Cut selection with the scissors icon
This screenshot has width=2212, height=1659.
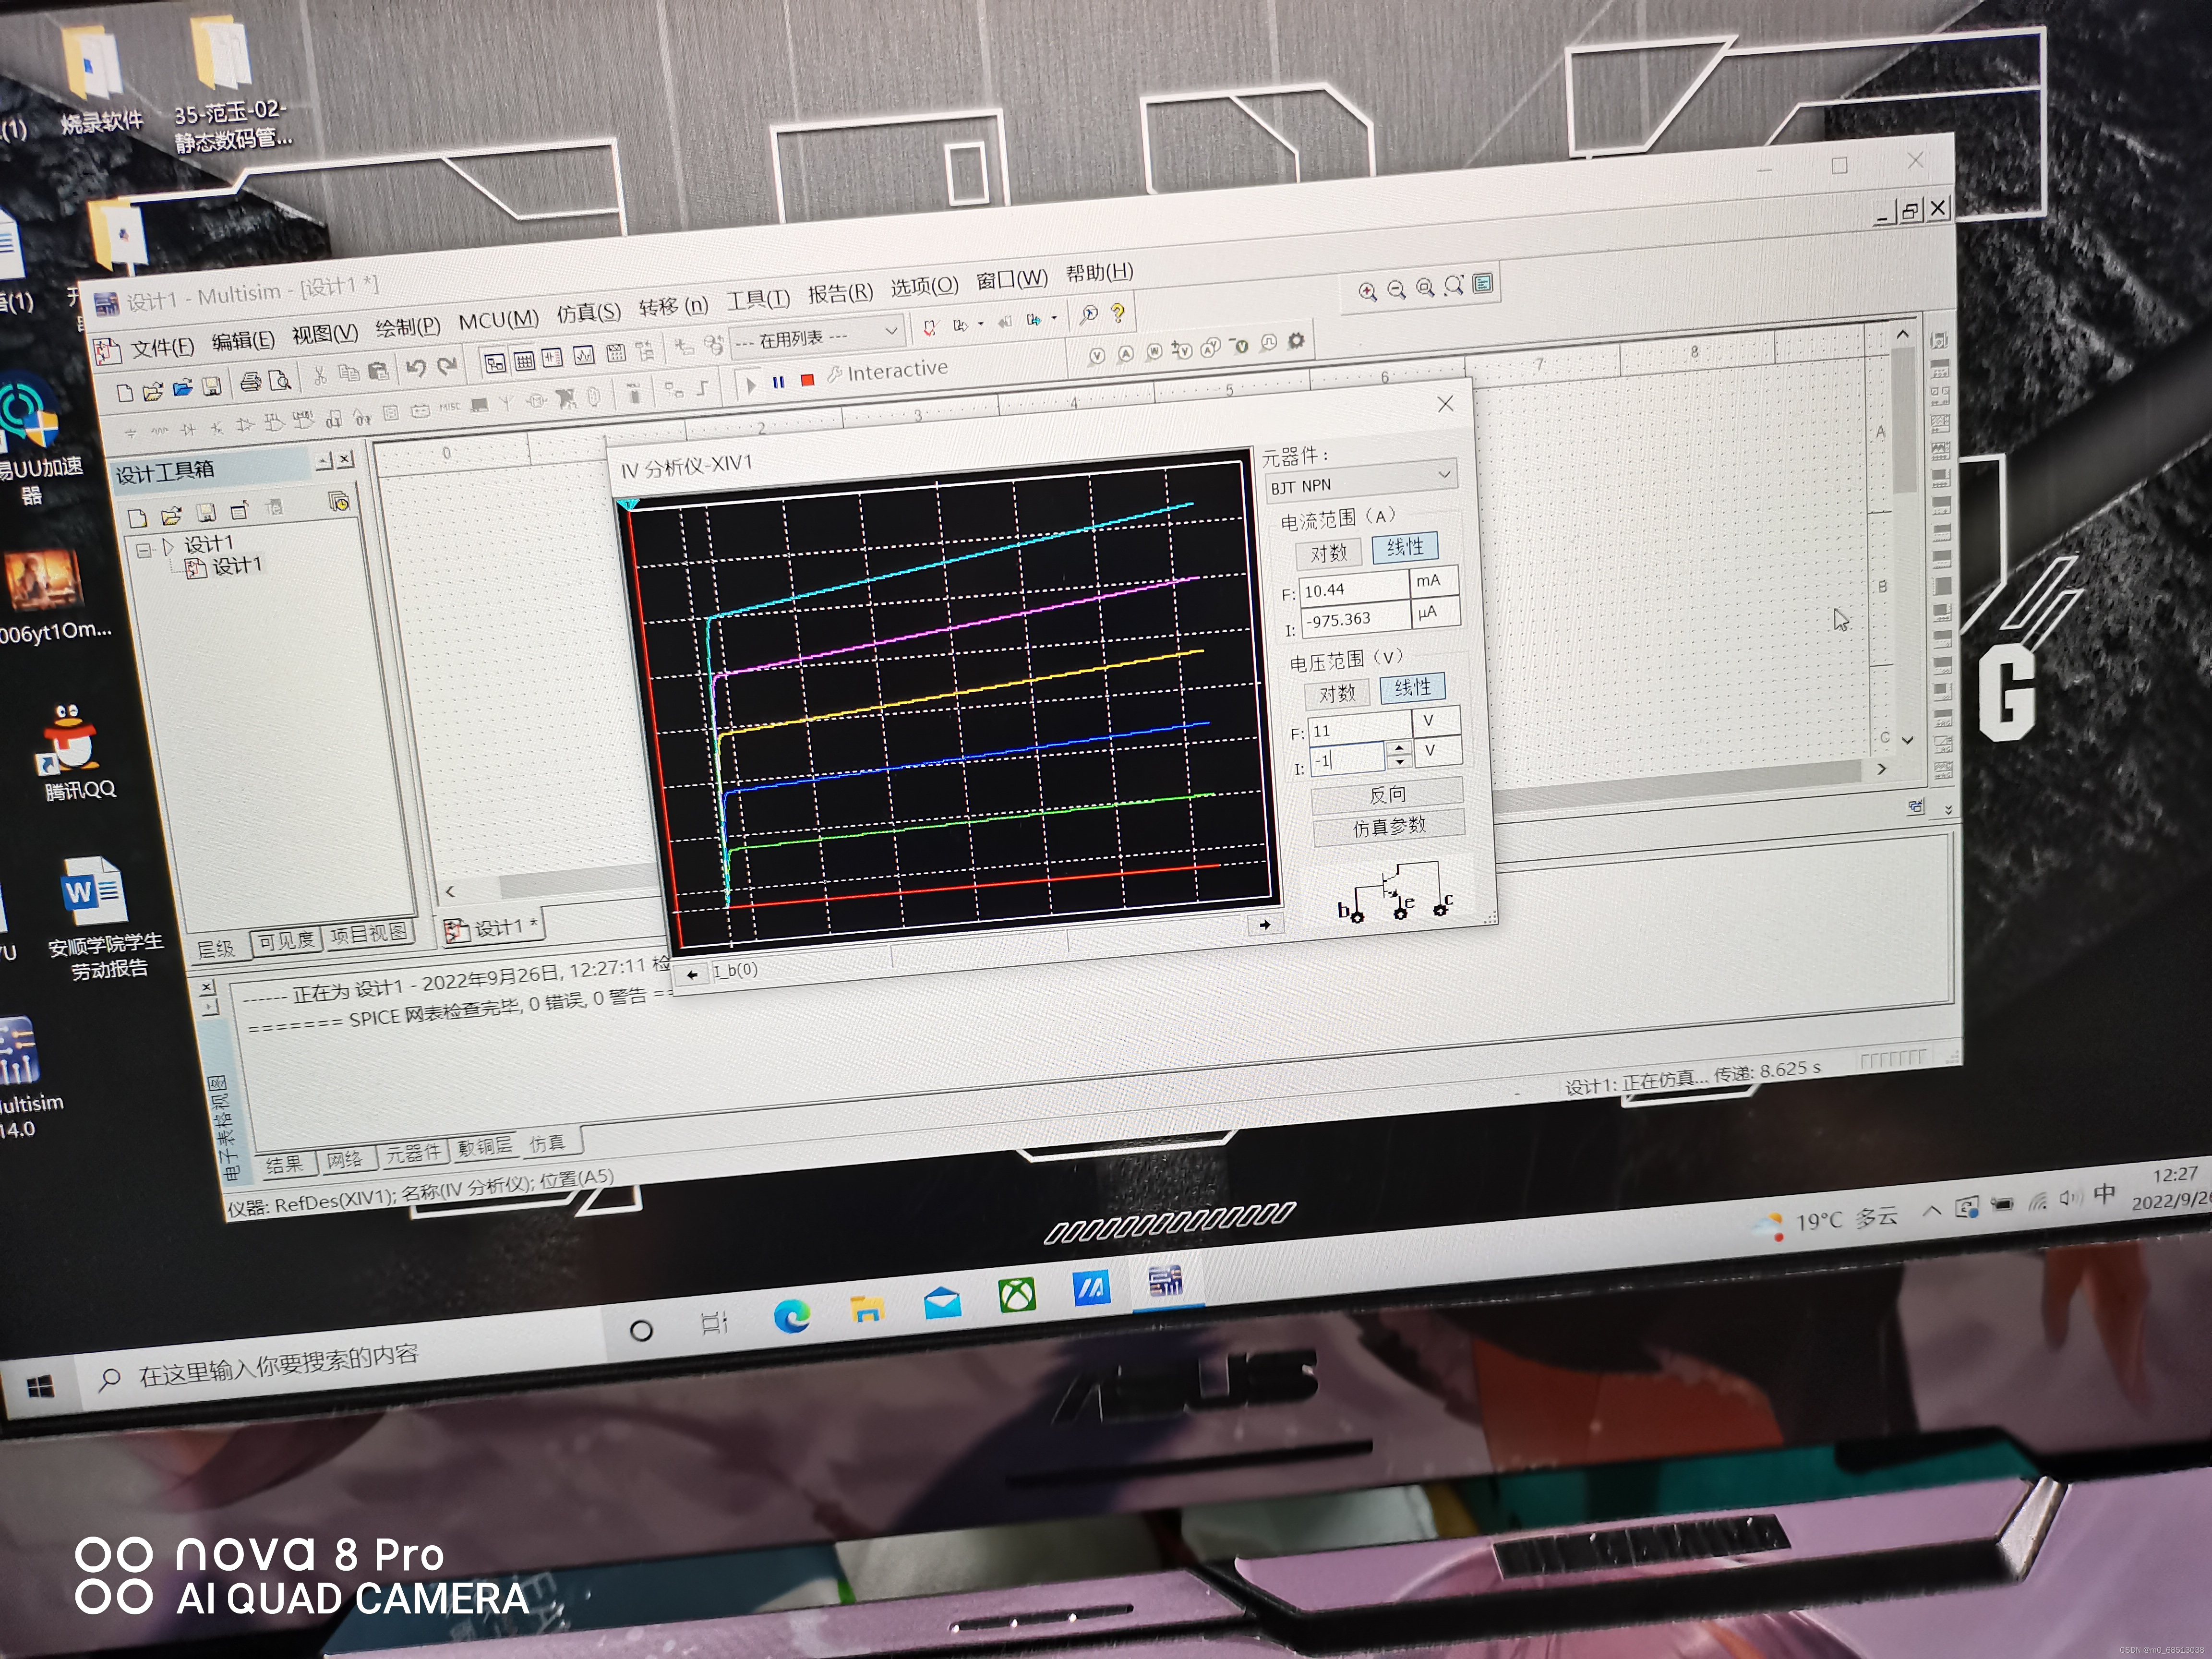(x=320, y=376)
